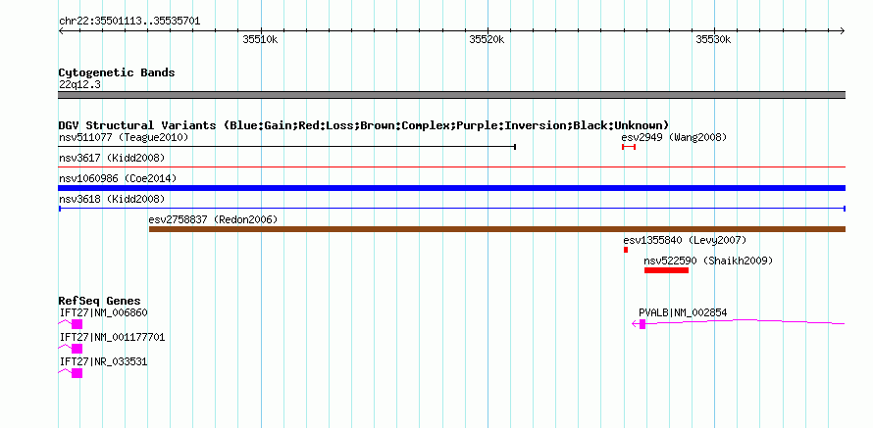Viewport: 873px width, 428px height.
Task: Open the nsv3617 (Kidd2008) label
Action: (x=112, y=158)
